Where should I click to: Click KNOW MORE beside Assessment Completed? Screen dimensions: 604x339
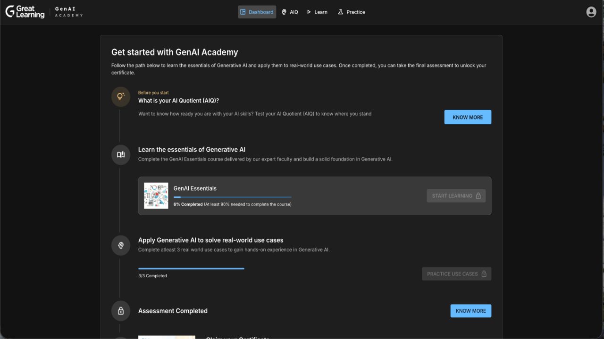point(470,311)
